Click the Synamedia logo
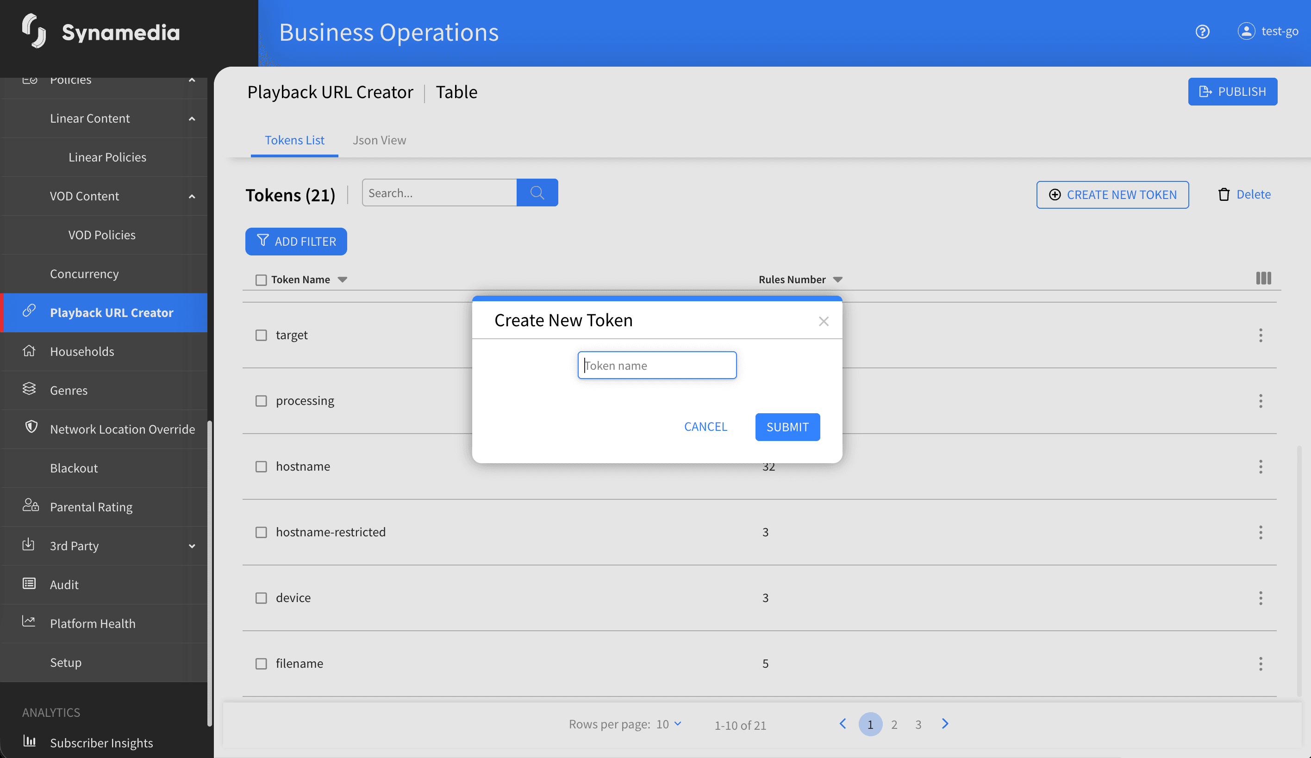Screen dimensions: 1311x758 pos(100,32)
